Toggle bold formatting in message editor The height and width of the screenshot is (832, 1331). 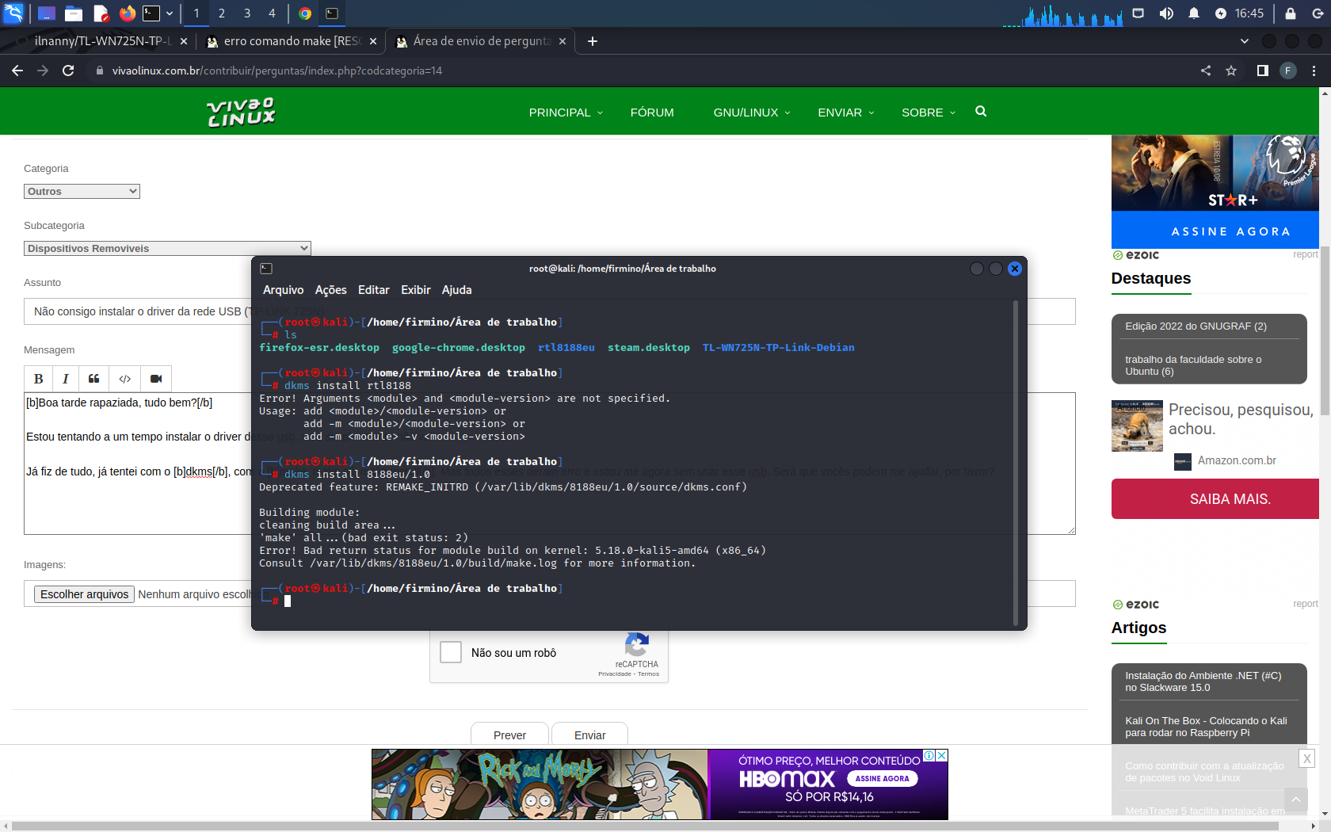[39, 379]
